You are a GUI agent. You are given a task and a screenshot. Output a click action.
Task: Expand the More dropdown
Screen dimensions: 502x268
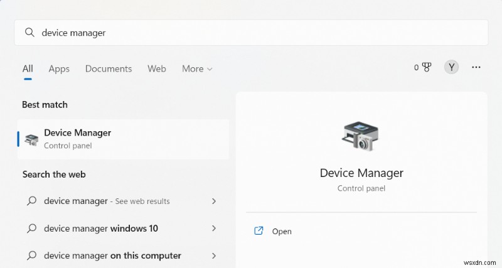pyautogui.click(x=197, y=68)
